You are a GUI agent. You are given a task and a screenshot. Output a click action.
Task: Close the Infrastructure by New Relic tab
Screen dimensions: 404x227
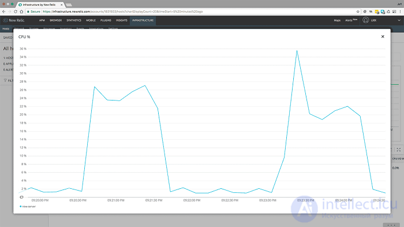pos(61,5)
